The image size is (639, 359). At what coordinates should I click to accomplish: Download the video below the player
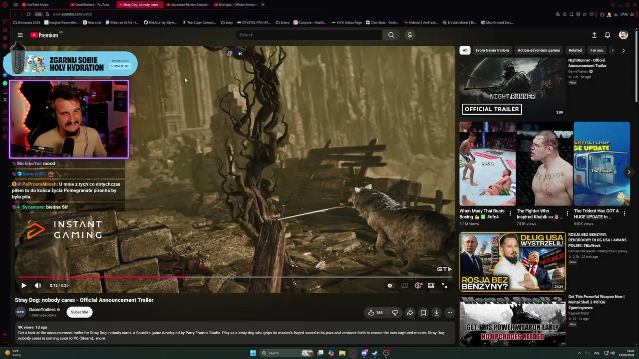click(x=436, y=313)
